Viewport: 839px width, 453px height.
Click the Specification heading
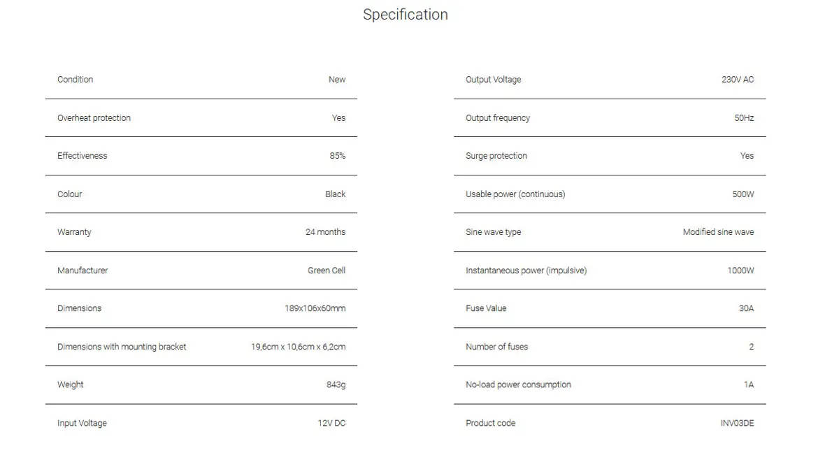click(406, 15)
